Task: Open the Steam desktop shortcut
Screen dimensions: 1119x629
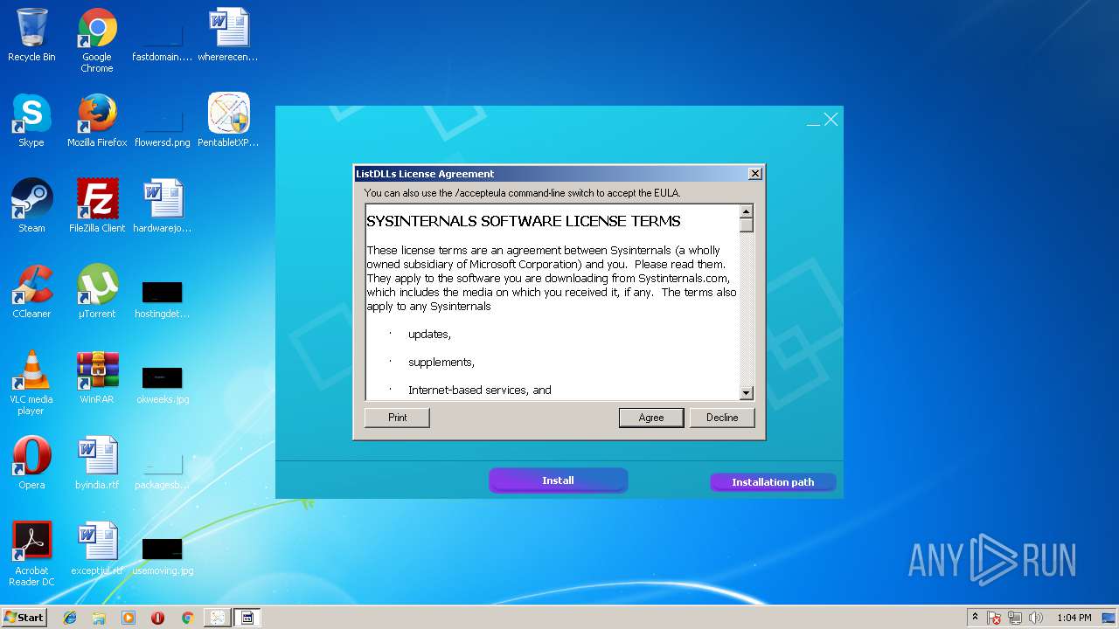Action: coord(31,206)
